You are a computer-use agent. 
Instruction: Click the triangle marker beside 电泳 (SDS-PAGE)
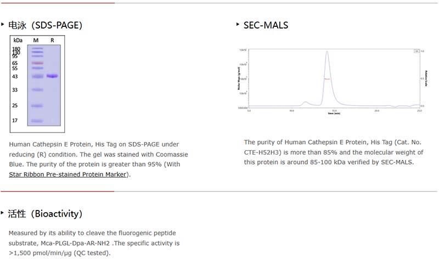(3, 24)
